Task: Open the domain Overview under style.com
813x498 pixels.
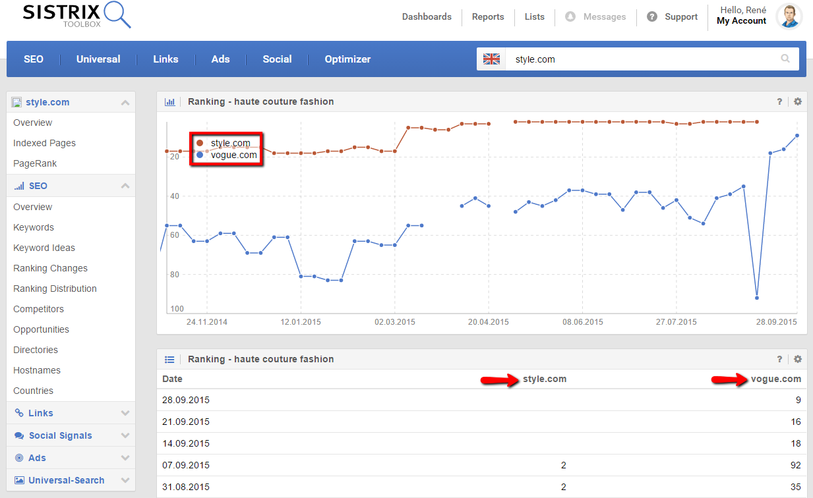Action: point(33,123)
